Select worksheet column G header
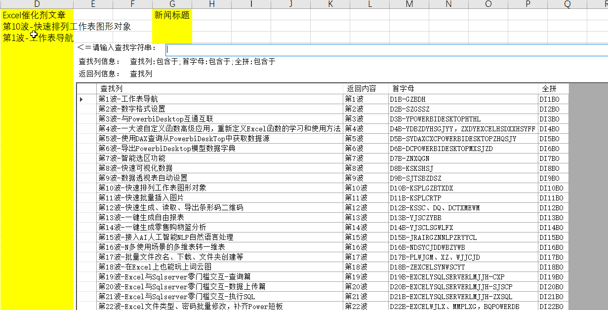The width and height of the screenshot is (608, 310). (x=172, y=4)
